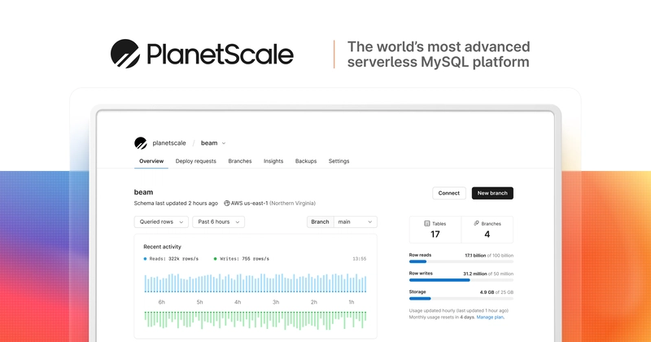
Task: Click the large PlanetScale logo icon
Action: pos(125,54)
